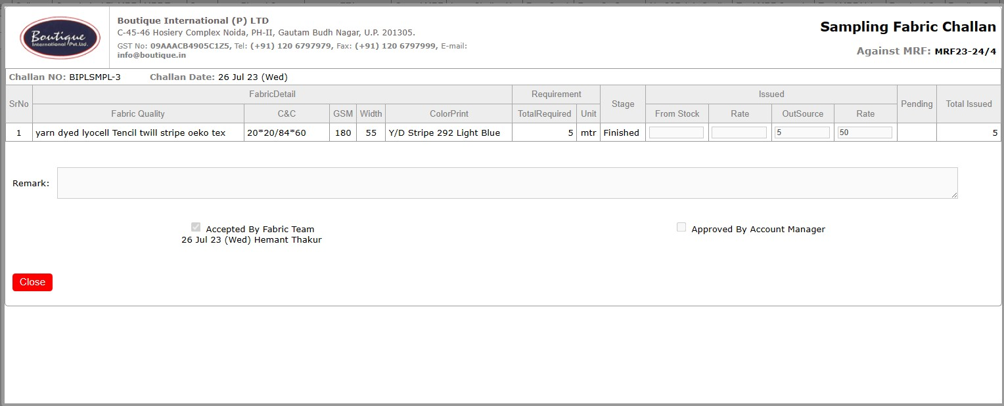The height and width of the screenshot is (406, 1004).
Task: Click the company address line
Action: click(266, 32)
